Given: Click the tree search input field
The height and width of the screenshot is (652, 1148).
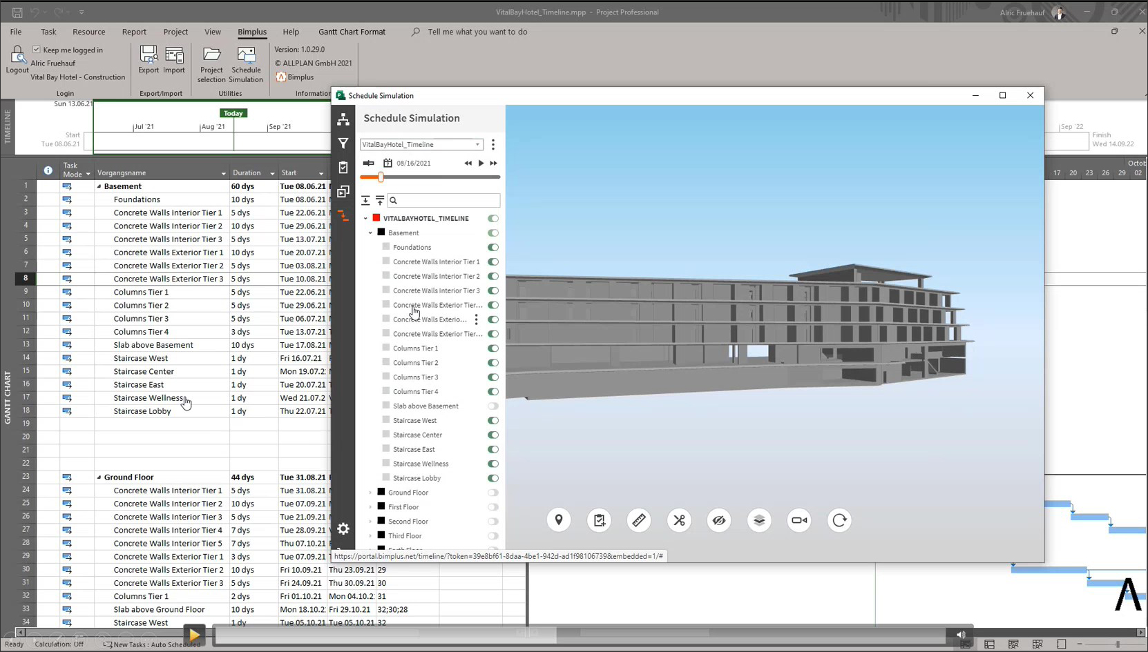Looking at the screenshot, I should coord(443,200).
